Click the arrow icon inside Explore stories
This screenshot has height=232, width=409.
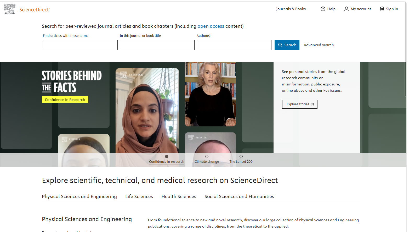(313, 104)
